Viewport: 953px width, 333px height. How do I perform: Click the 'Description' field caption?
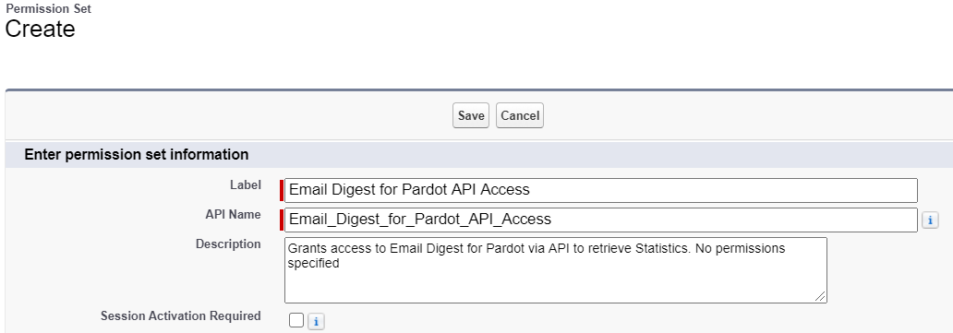[228, 244]
